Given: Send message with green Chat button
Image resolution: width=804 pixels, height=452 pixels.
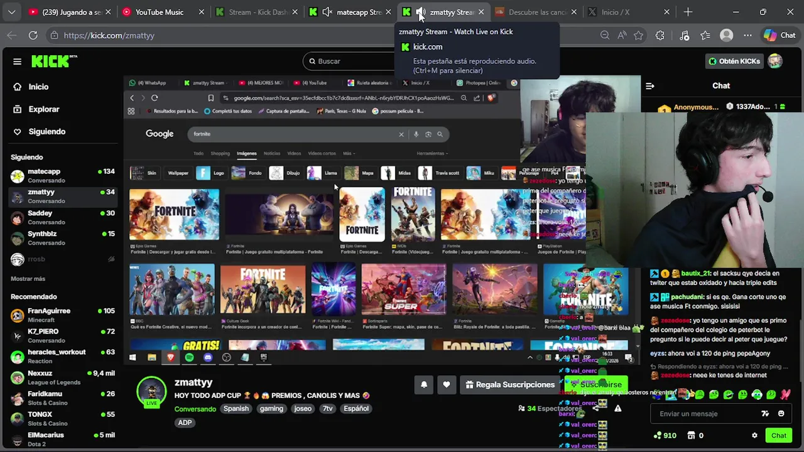Looking at the screenshot, I should [x=779, y=436].
